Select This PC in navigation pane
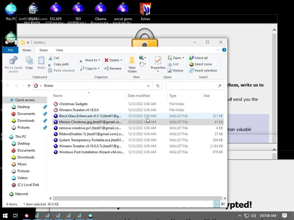294x220 pixels. coord(21,137)
